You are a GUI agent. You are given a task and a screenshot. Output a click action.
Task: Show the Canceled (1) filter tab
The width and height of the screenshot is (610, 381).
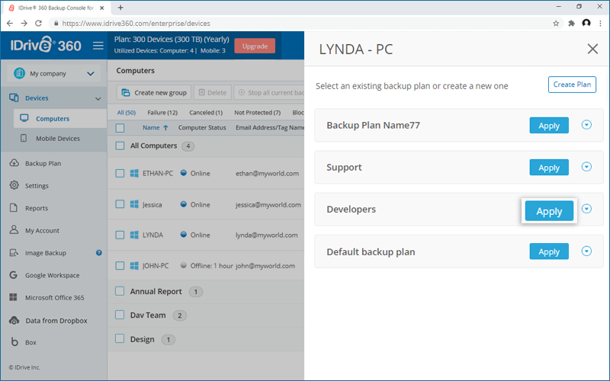206,112
